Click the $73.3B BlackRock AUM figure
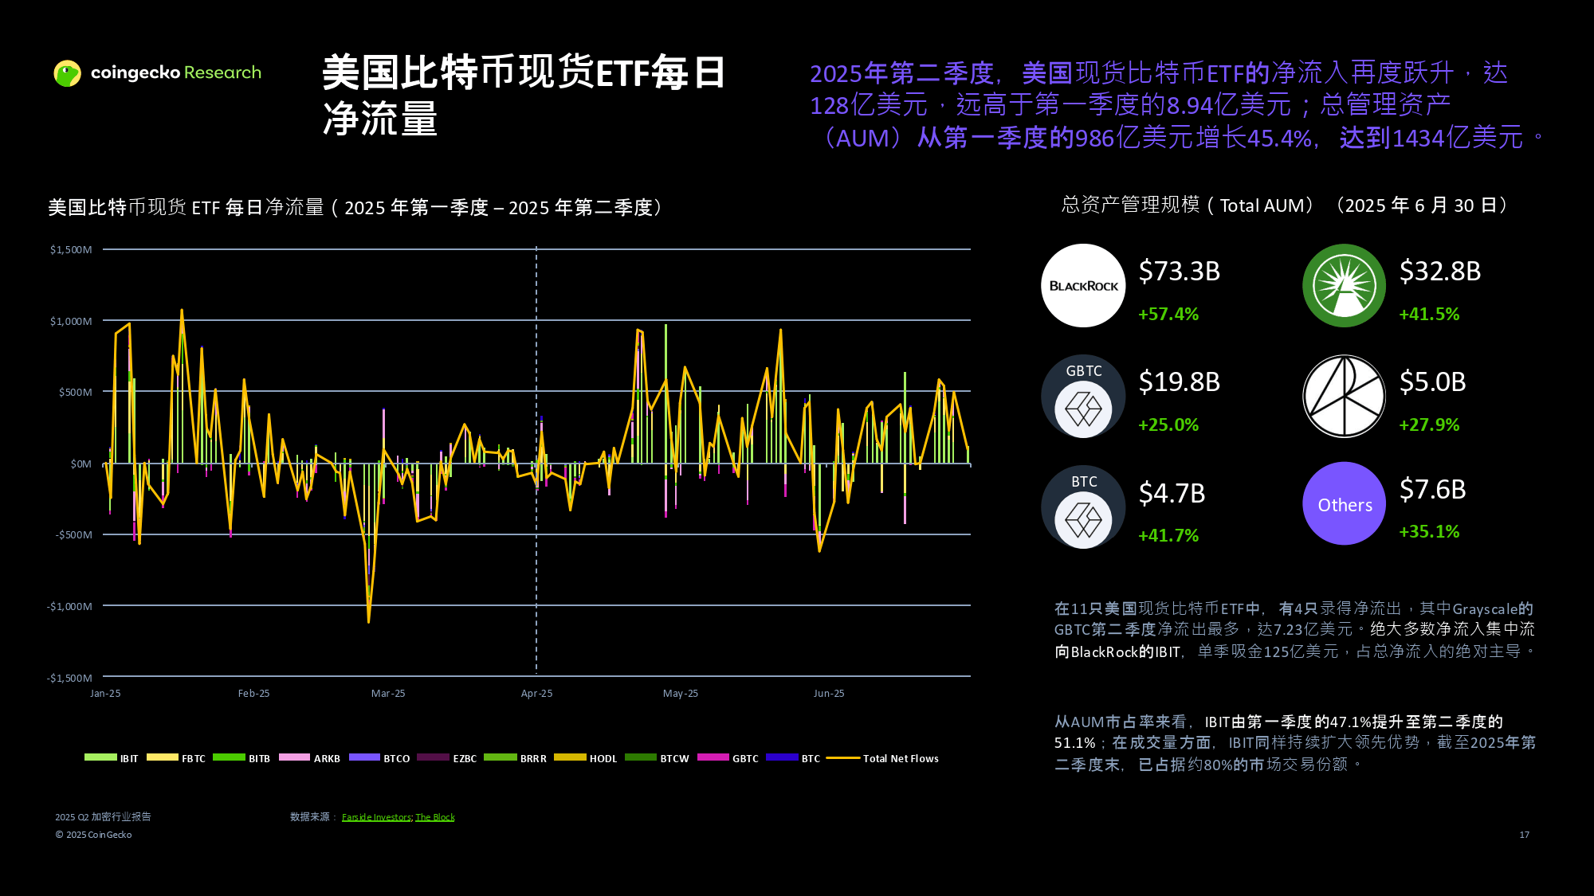1594x896 pixels. click(x=1180, y=272)
